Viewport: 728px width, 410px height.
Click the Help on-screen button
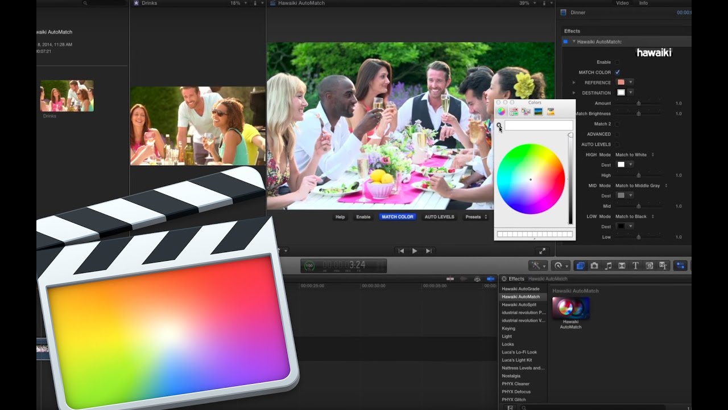(340, 217)
